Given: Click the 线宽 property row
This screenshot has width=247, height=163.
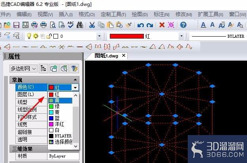Looking at the screenshot, I should [x=32, y=124].
